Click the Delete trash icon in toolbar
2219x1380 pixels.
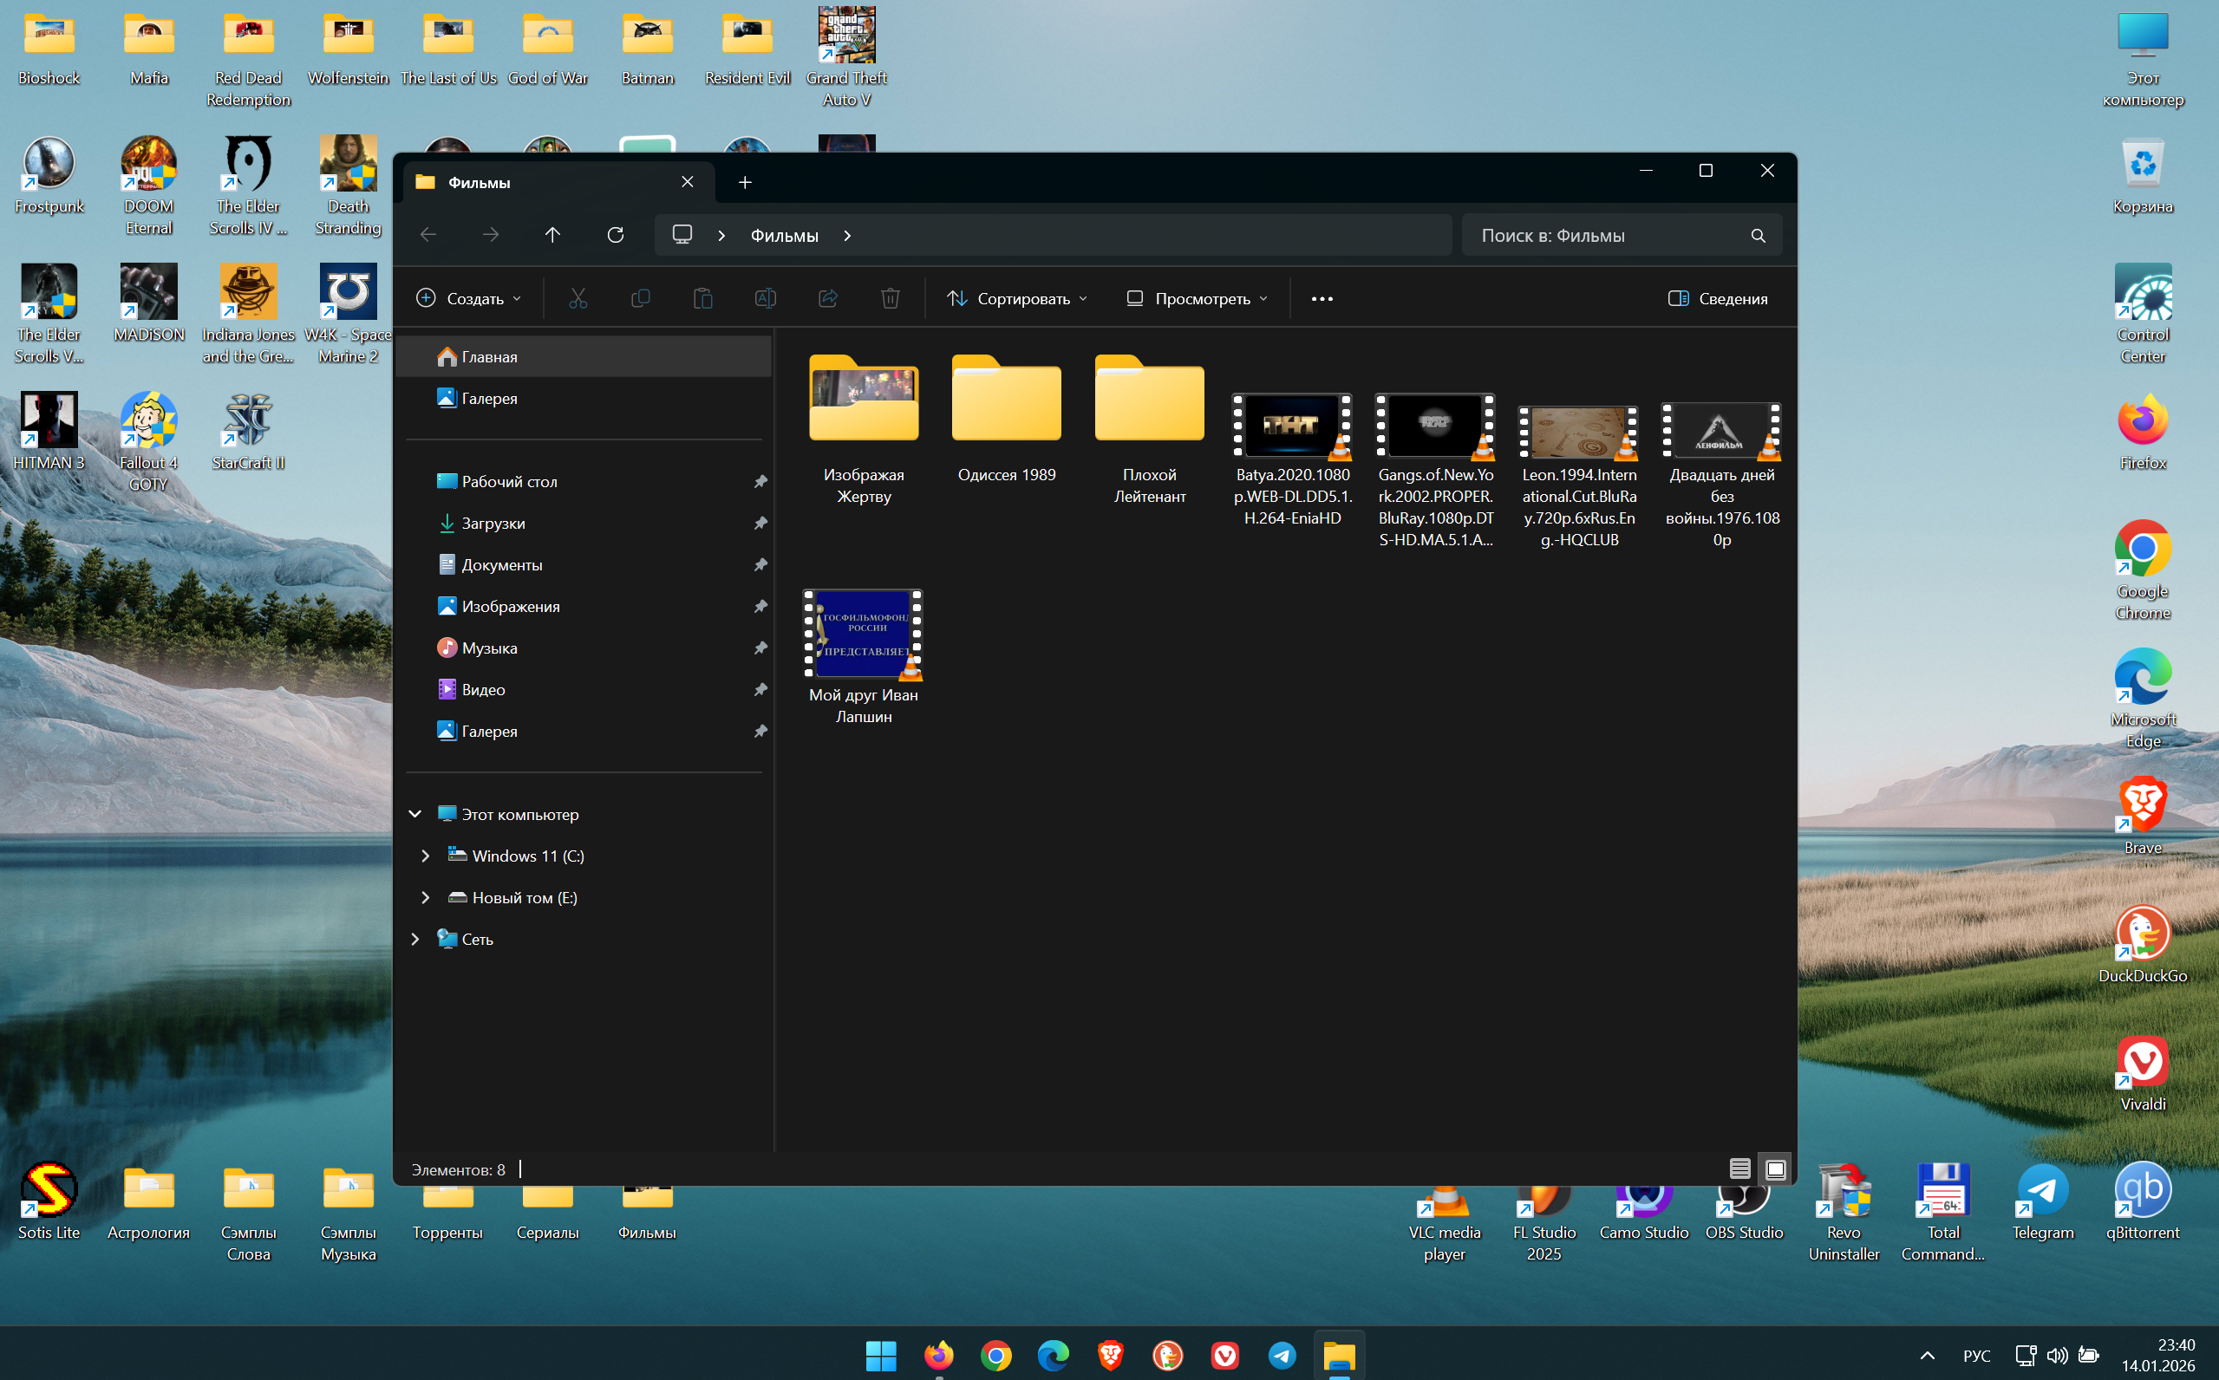coord(890,298)
